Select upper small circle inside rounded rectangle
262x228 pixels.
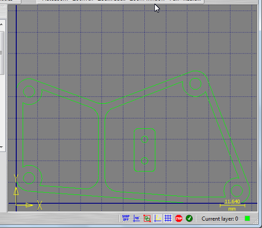click(144, 139)
